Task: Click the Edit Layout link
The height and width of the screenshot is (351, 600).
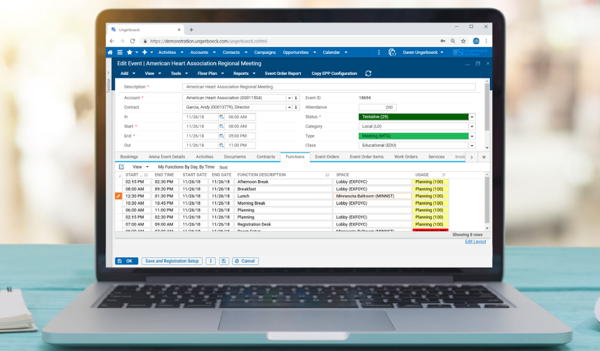Action: pos(475,242)
